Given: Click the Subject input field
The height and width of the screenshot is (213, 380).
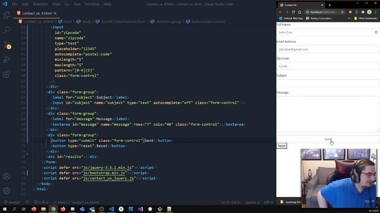Looking at the screenshot, I should (328, 83).
